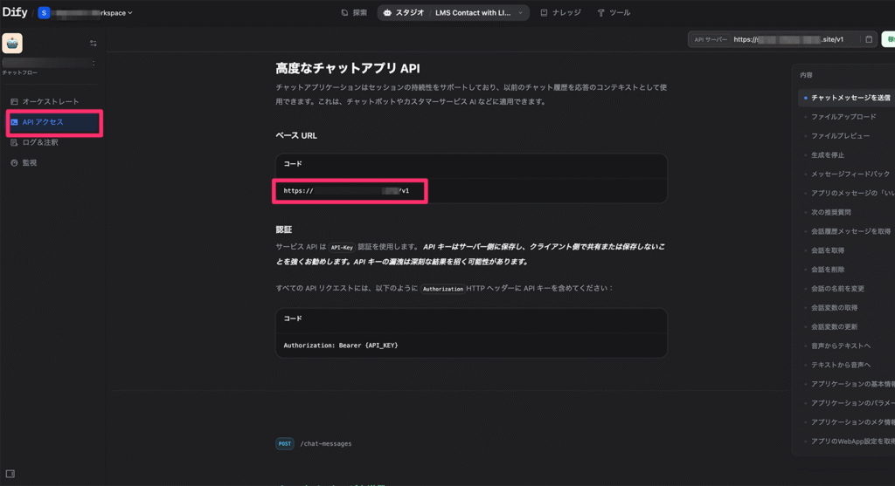The height and width of the screenshot is (486, 895).
Task: Jump to ファイルプレビュー section
Action: tap(840, 136)
